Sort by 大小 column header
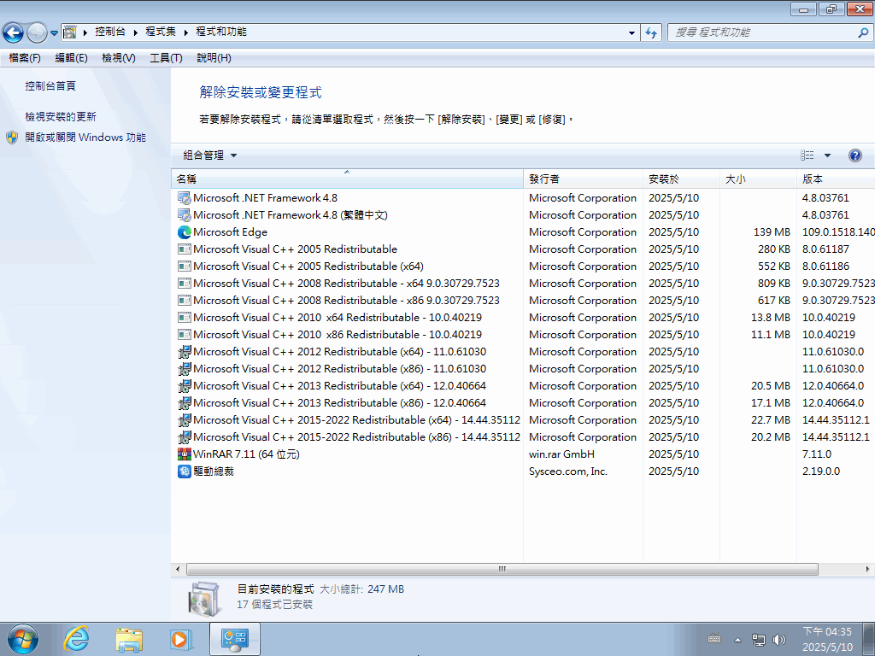The height and width of the screenshot is (656, 875). coord(758,179)
